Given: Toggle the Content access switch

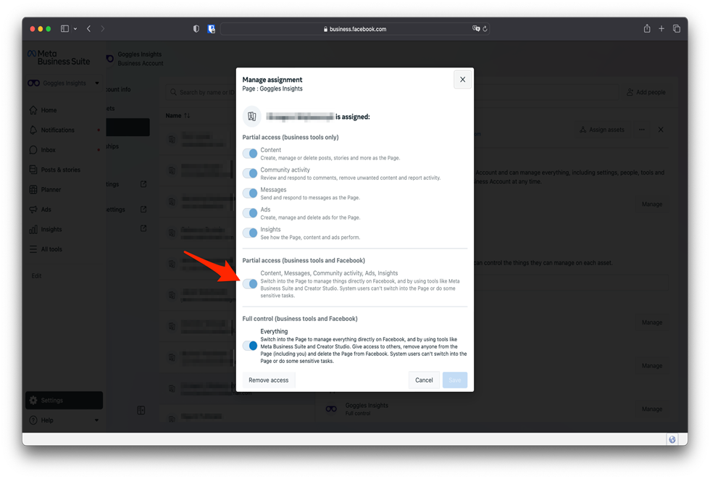Looking at the screenshot, I should point(250,154).
